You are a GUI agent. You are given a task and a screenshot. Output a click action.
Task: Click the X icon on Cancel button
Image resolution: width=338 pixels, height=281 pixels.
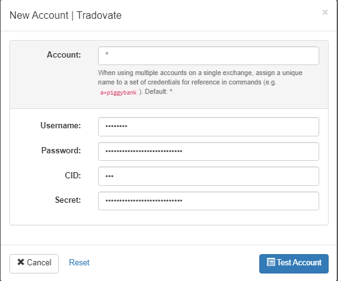pyautogui.click(x=21, y=262)
